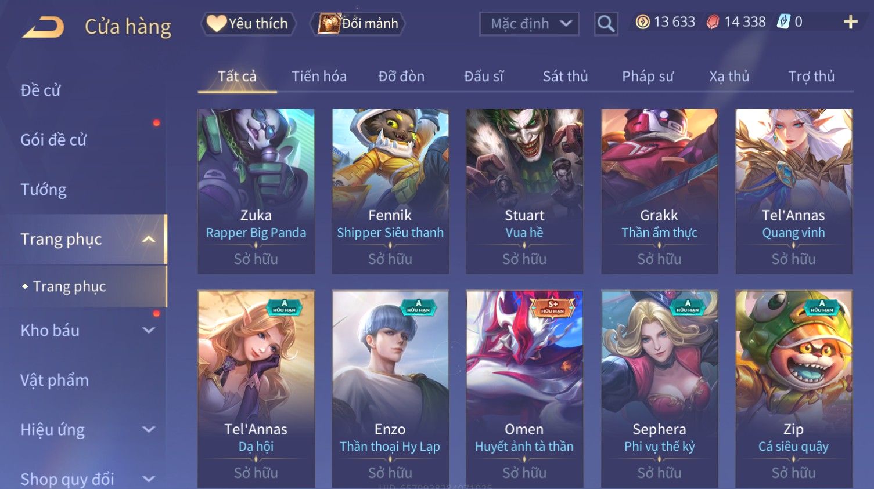
Task: Select the Tiến hóa filter tab
Action: pos(319,76)
